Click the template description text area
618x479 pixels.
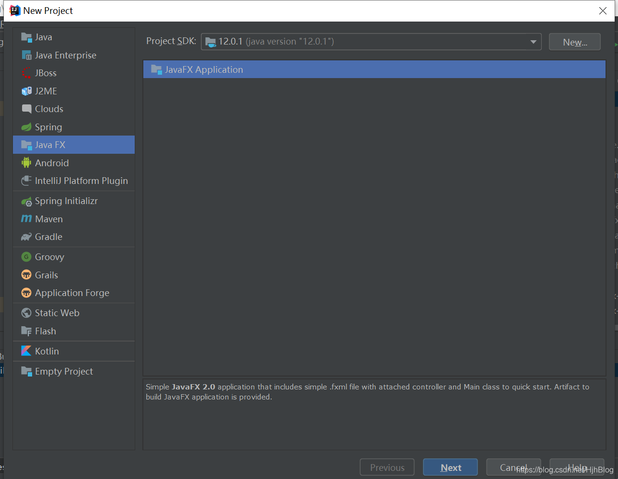374,414
